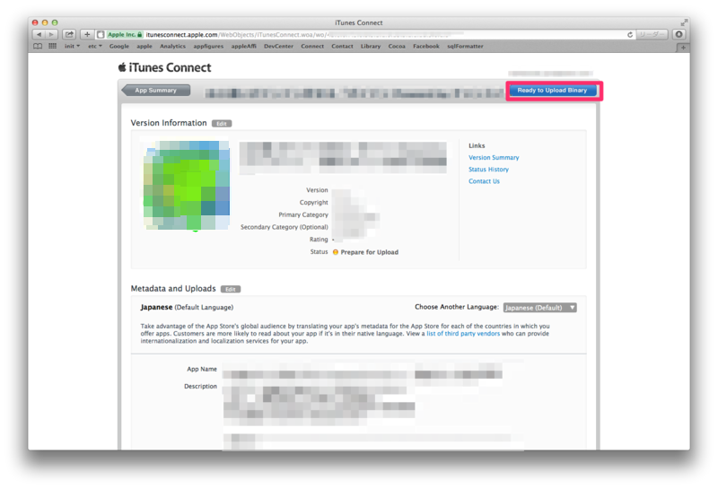The width and height of the screenshot is (718, 489).
Task: Open the Contact Us link
Action: (484, 181)
